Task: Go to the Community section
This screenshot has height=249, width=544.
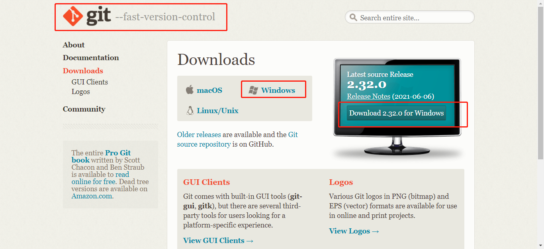Action: point(84,109)
